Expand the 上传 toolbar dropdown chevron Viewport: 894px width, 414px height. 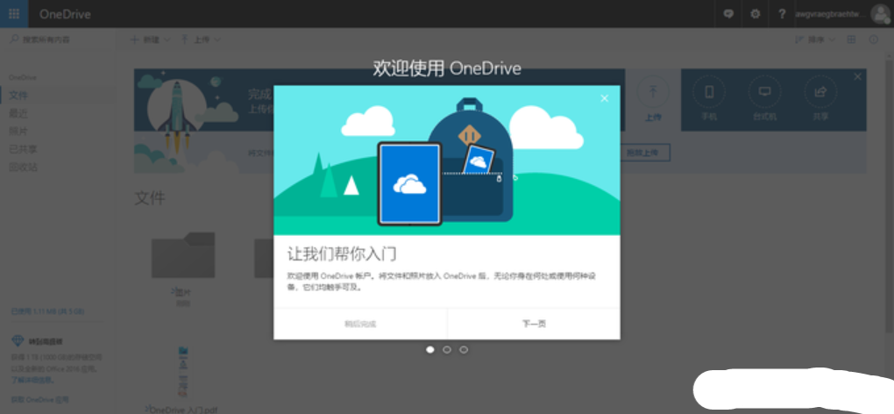click(x=217, y=40)
